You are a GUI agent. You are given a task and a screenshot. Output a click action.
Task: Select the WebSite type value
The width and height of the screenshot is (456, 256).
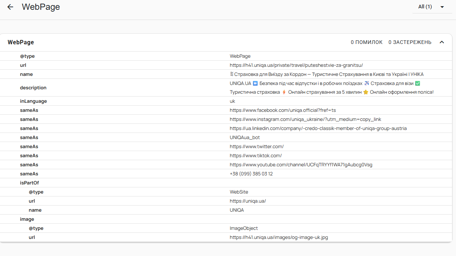pos(239,192)
